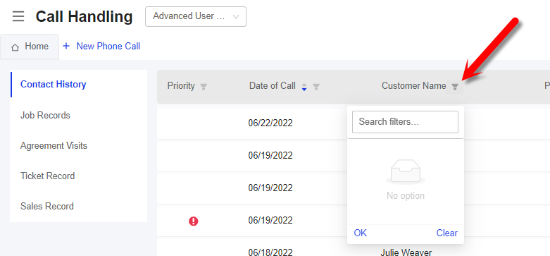Viewport: 550px width, 256px height.
Task: Click the home icon in Home tab
Action: point(15,47)
